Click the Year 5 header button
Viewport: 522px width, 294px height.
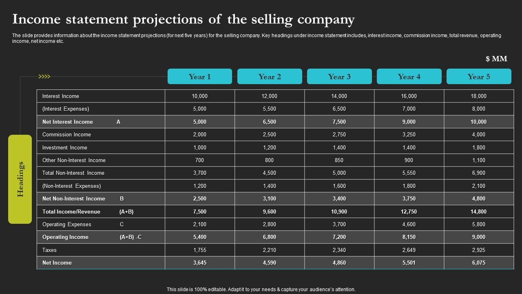[x=479, y=77]
